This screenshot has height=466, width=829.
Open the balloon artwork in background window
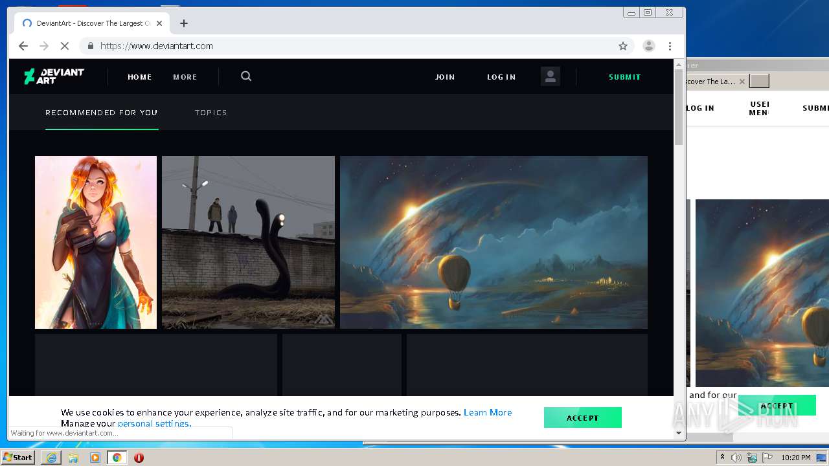pos(762,293)
